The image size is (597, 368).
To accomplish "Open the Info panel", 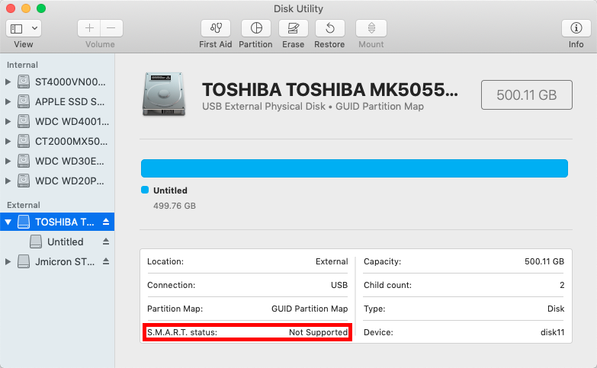I will click(x=576, y=29).
